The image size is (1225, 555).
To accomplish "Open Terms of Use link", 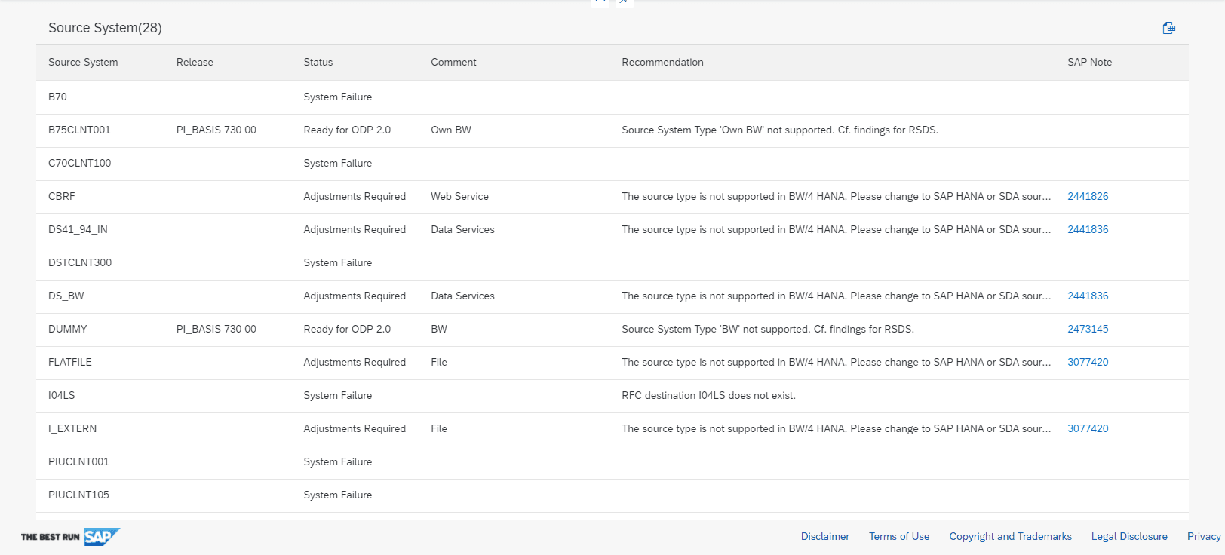I will click(898, 536).
